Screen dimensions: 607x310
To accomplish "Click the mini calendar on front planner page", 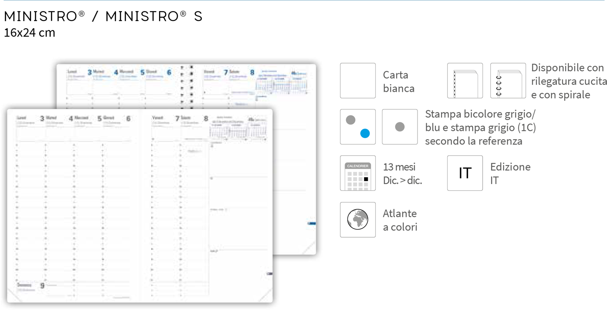I will coord(238,130).
